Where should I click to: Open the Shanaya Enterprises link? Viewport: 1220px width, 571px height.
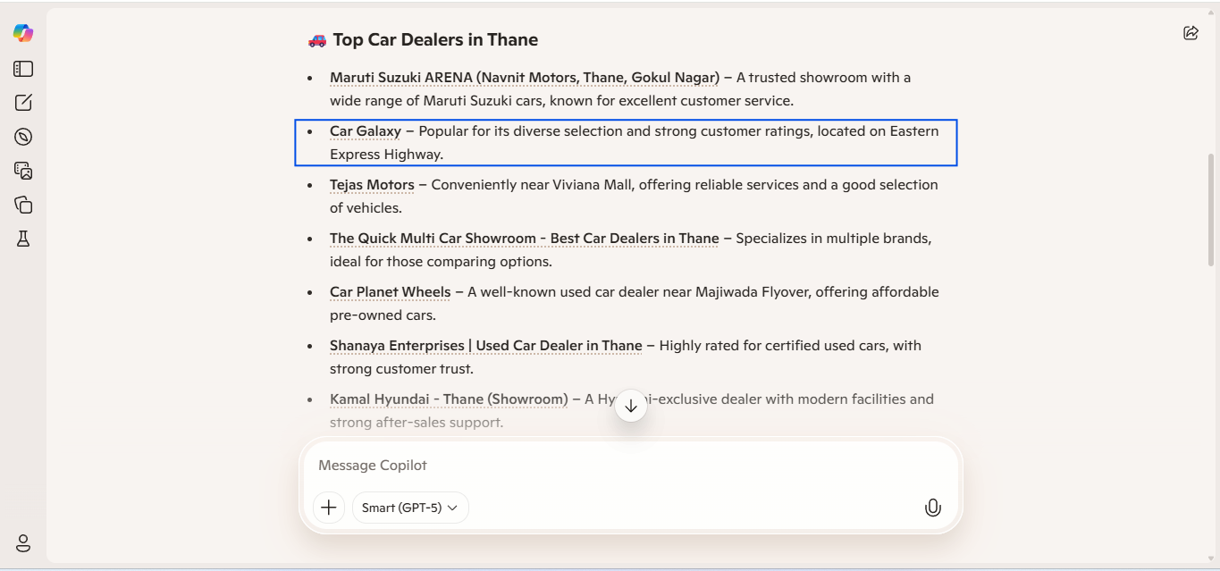(x=485, y=345)
